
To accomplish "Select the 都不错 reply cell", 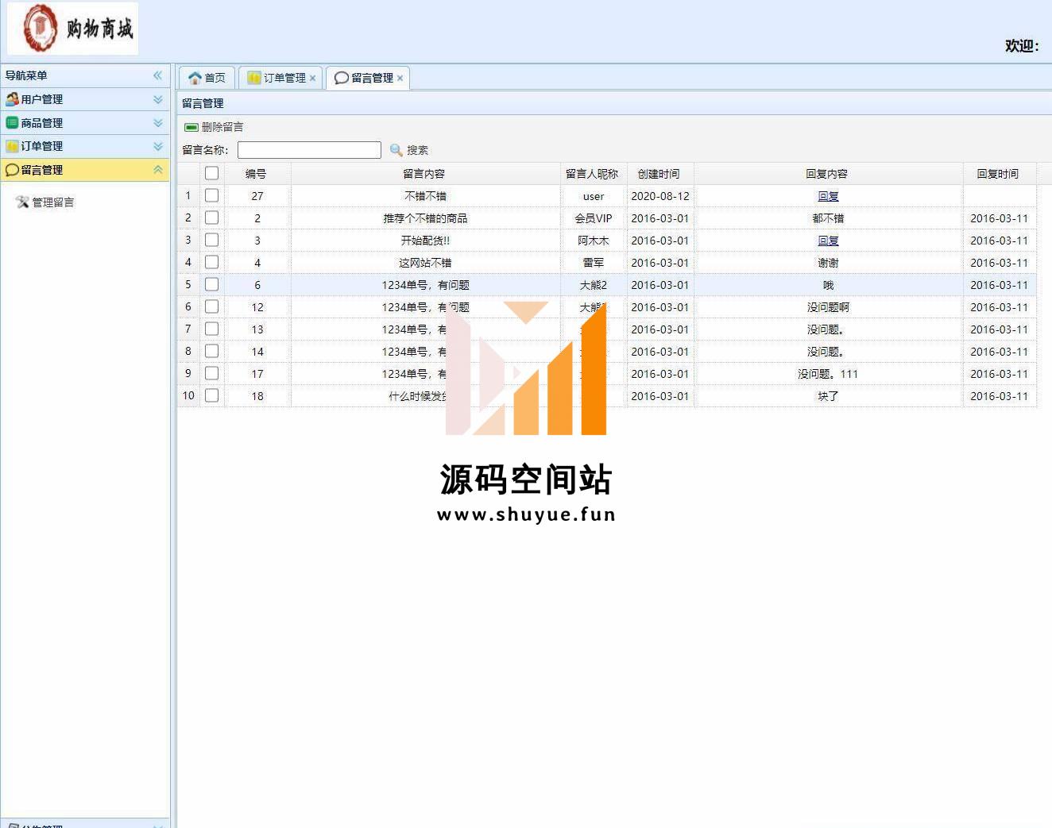I will click(828, 218).
